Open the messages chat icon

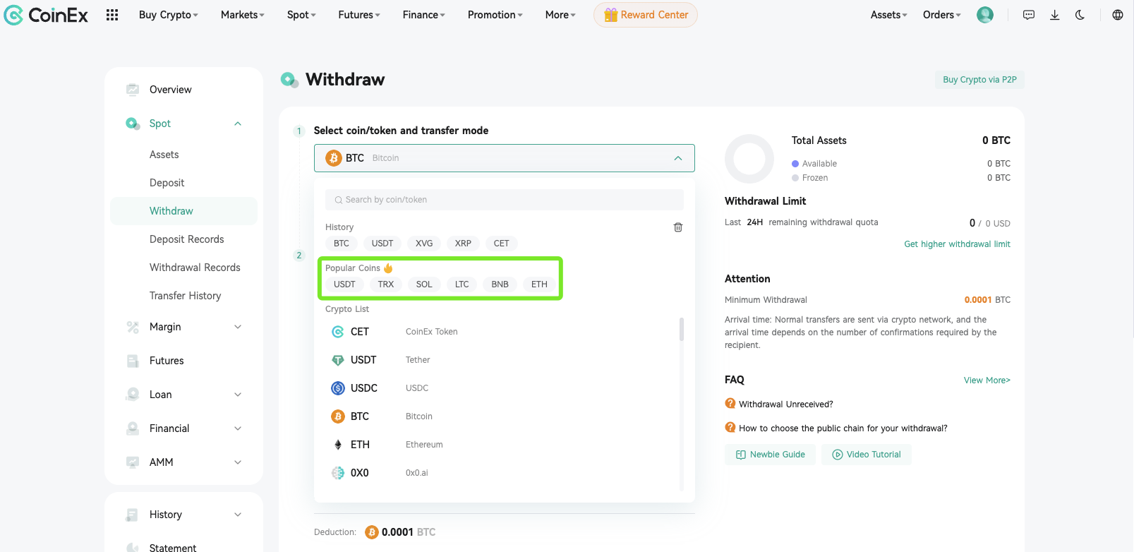(x=1029, y=15)
